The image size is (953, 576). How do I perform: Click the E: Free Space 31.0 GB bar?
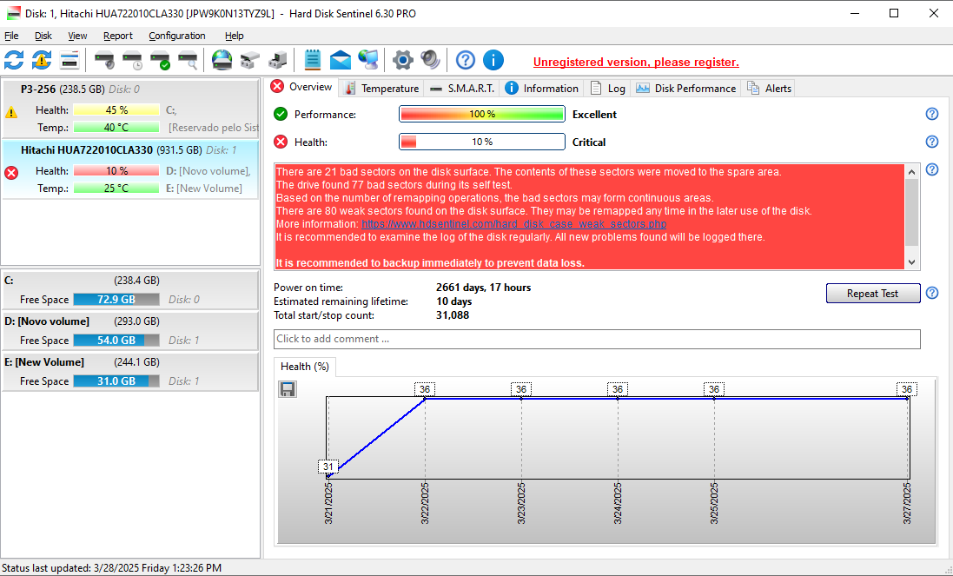coord(116,381)
